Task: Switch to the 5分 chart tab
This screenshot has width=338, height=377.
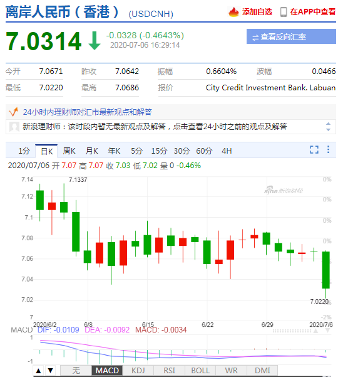Action: coord(136,151)
